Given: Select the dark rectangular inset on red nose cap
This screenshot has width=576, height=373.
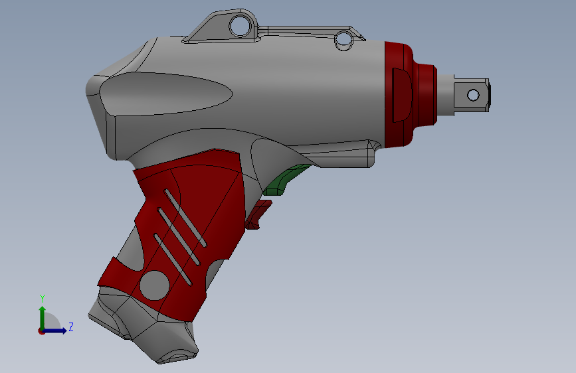Looking at the screenshot, I should [x=402, y=95].
